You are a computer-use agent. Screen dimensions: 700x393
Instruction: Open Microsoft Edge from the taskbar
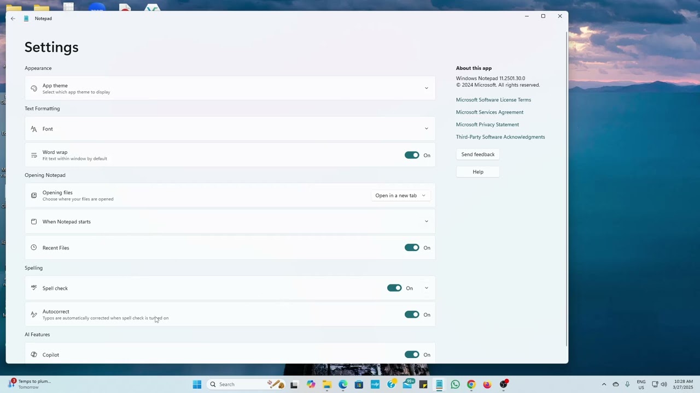(x=343, y=384)
